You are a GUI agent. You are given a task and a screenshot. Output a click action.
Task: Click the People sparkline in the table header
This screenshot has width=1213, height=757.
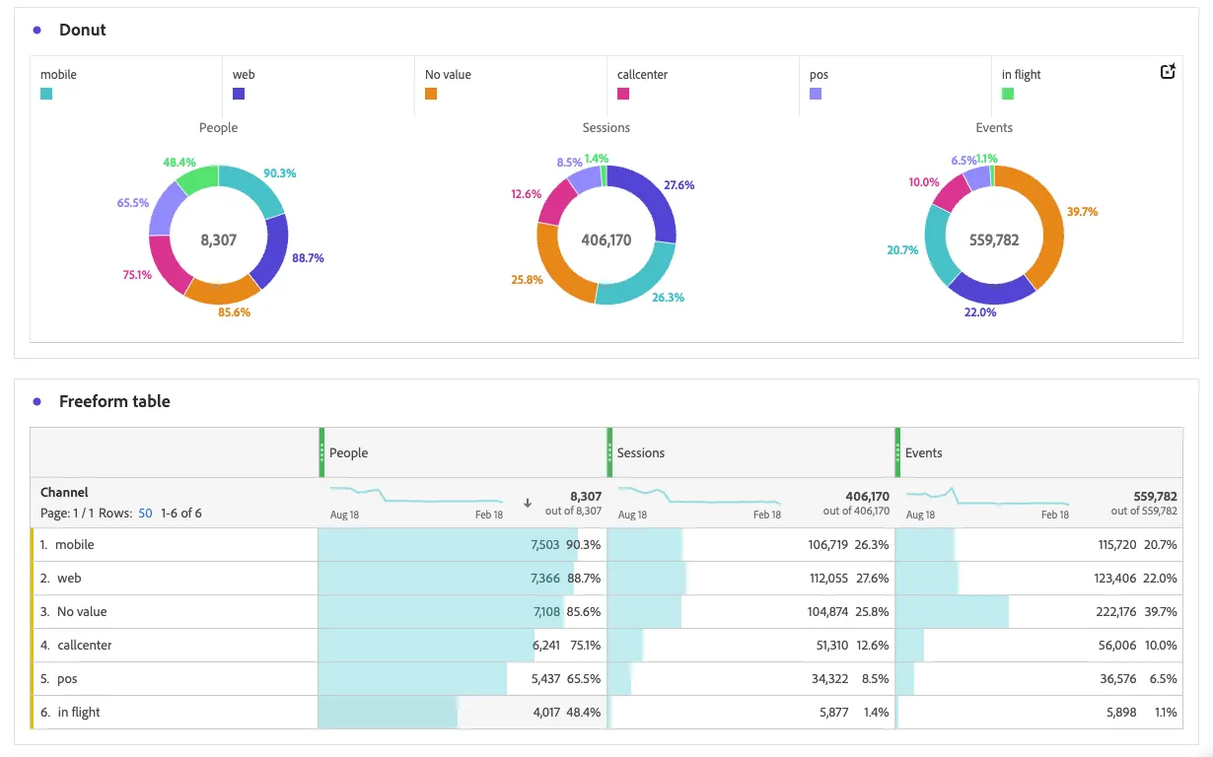click(416, 495)
